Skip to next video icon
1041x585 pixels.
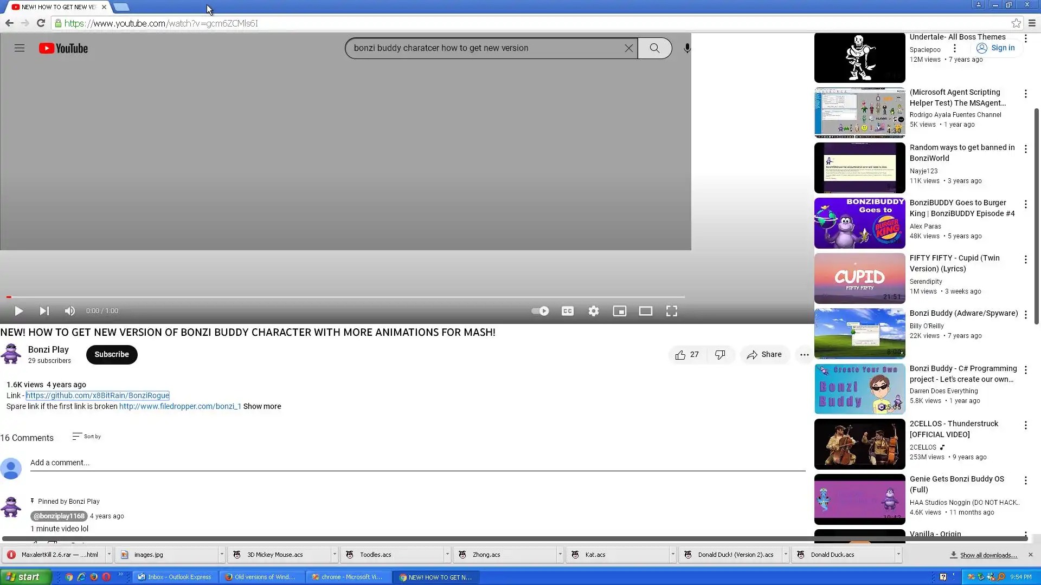point(44,311)
